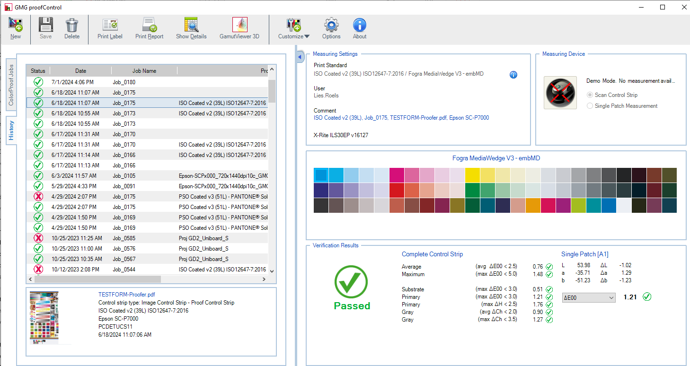Click failed status icon for Job_0585
Viewport: 690px width, 366px height.
[38, 238]
